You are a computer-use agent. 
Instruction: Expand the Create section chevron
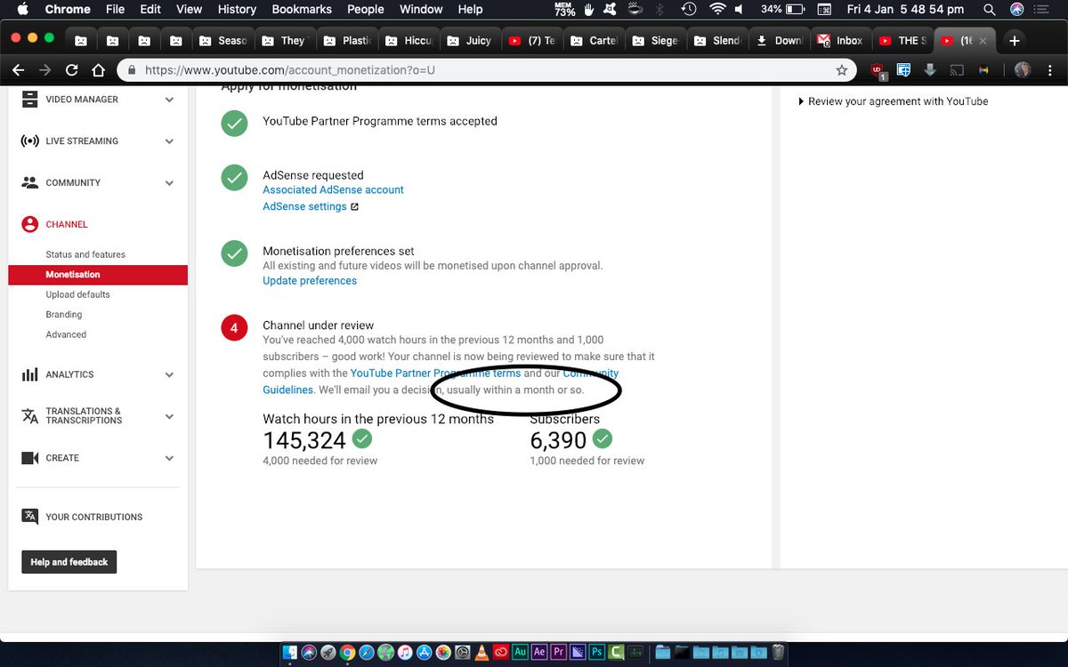(169, 458)
